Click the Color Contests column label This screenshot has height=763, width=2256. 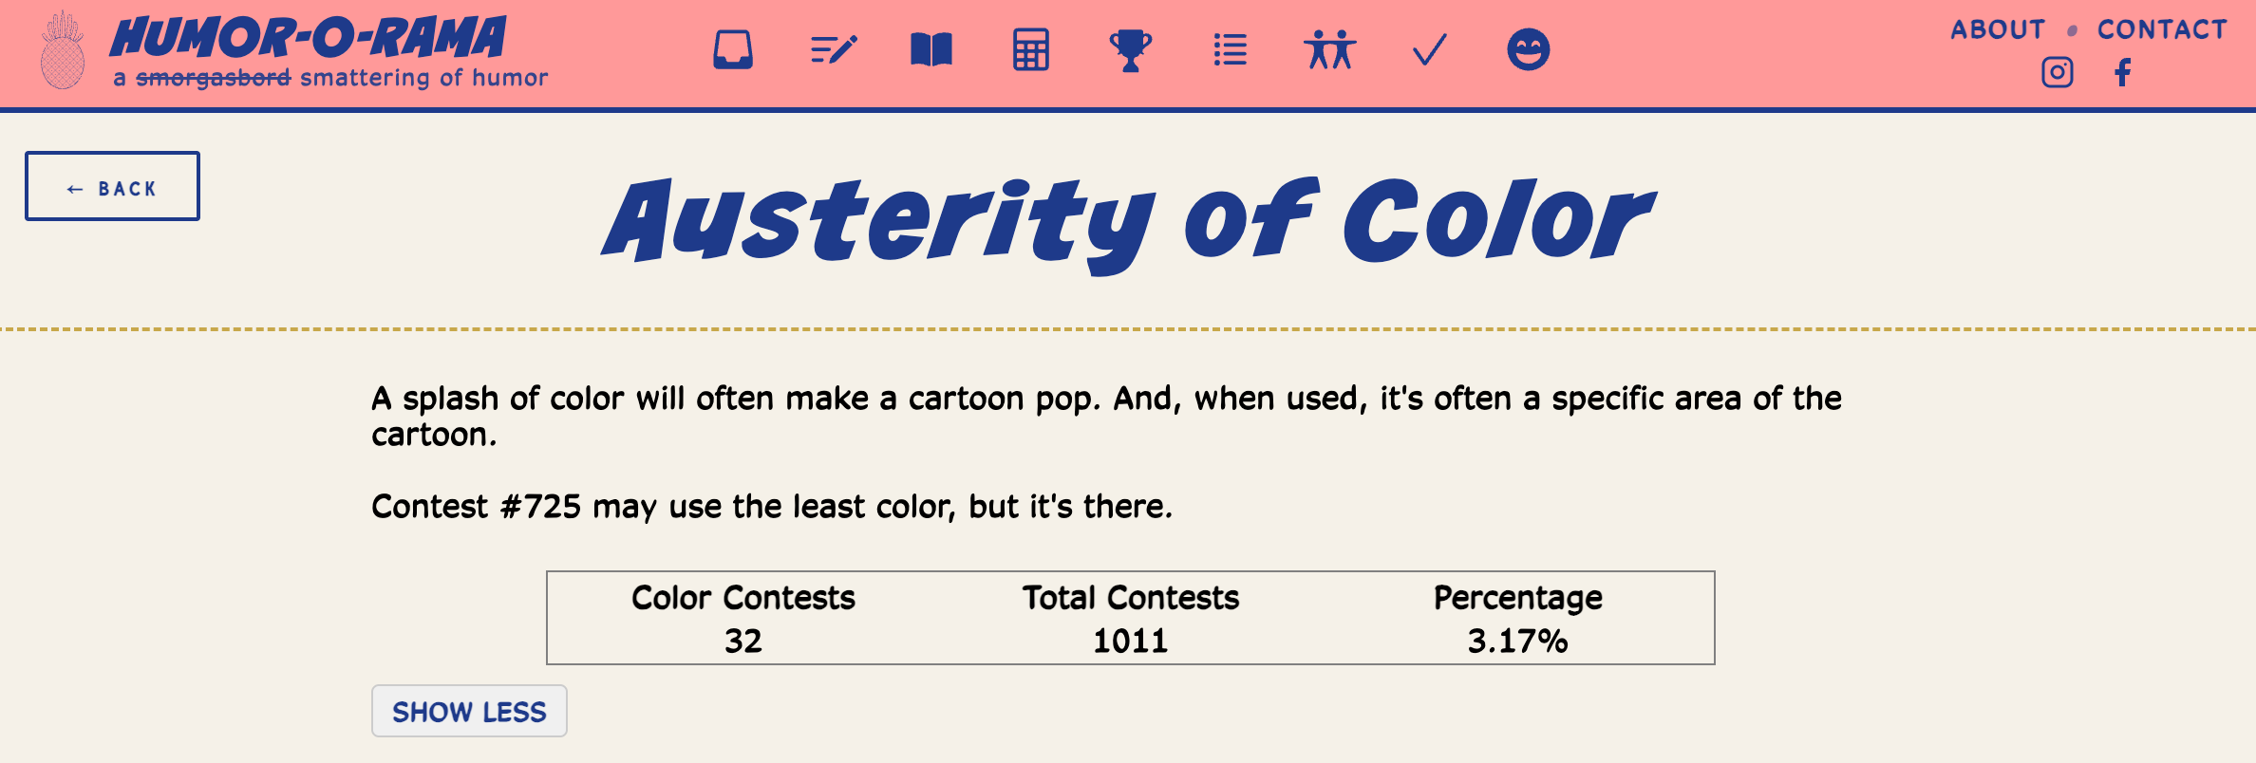click(743, 598)
